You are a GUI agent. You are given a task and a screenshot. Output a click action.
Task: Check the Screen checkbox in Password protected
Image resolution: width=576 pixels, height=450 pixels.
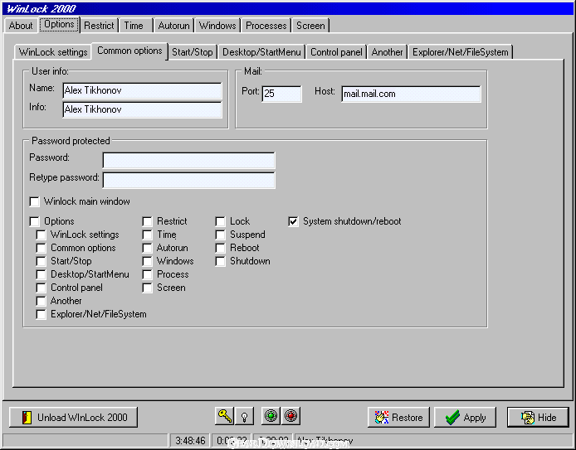click(x=147, y=288)
